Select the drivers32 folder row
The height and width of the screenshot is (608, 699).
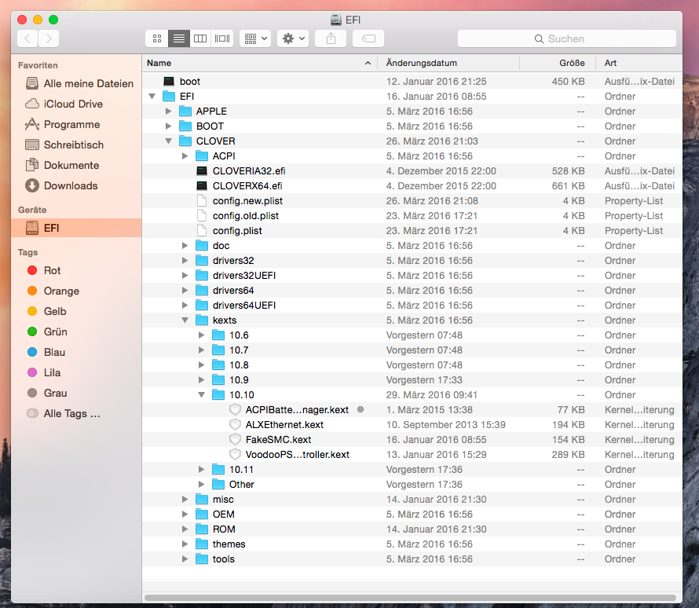coord(412,260)
